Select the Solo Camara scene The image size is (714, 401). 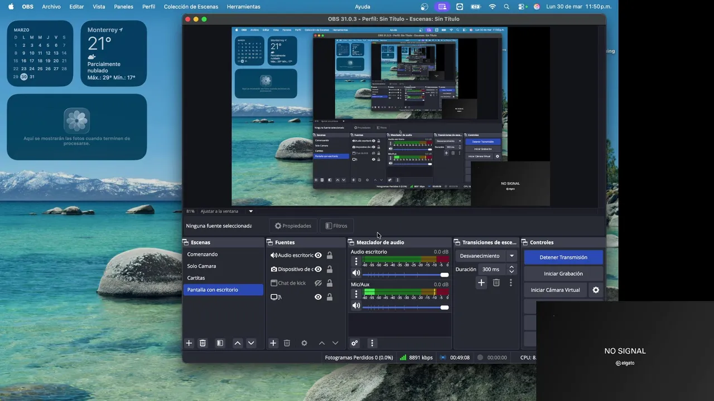pos(223,266)
